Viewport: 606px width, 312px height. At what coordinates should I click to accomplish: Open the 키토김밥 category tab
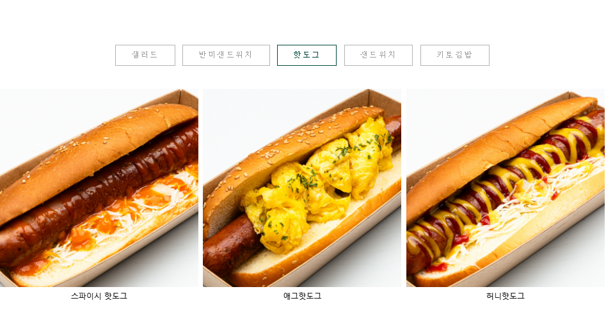pos(455,55)
